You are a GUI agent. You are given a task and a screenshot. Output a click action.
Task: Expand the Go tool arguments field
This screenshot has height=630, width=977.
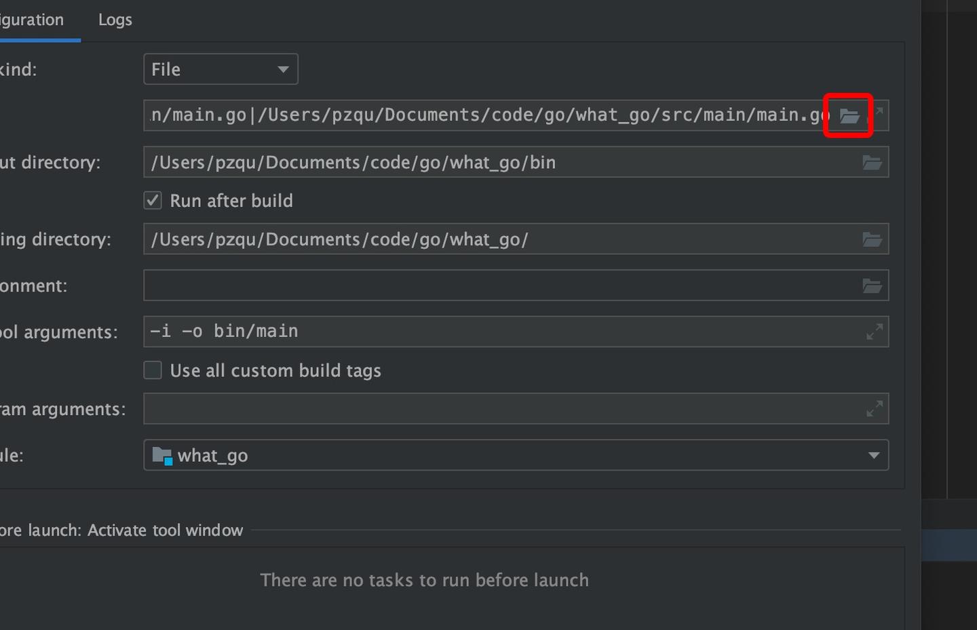(x=875, y=332)
